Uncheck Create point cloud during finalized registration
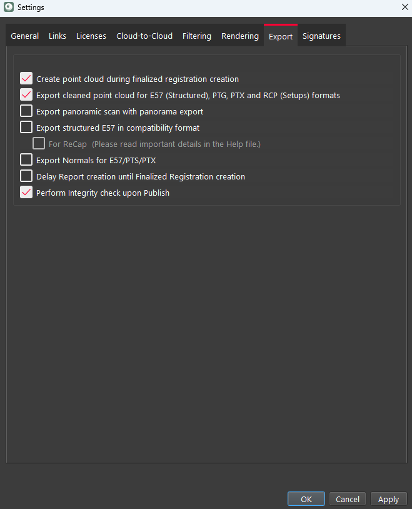 (x=26, y=79)
